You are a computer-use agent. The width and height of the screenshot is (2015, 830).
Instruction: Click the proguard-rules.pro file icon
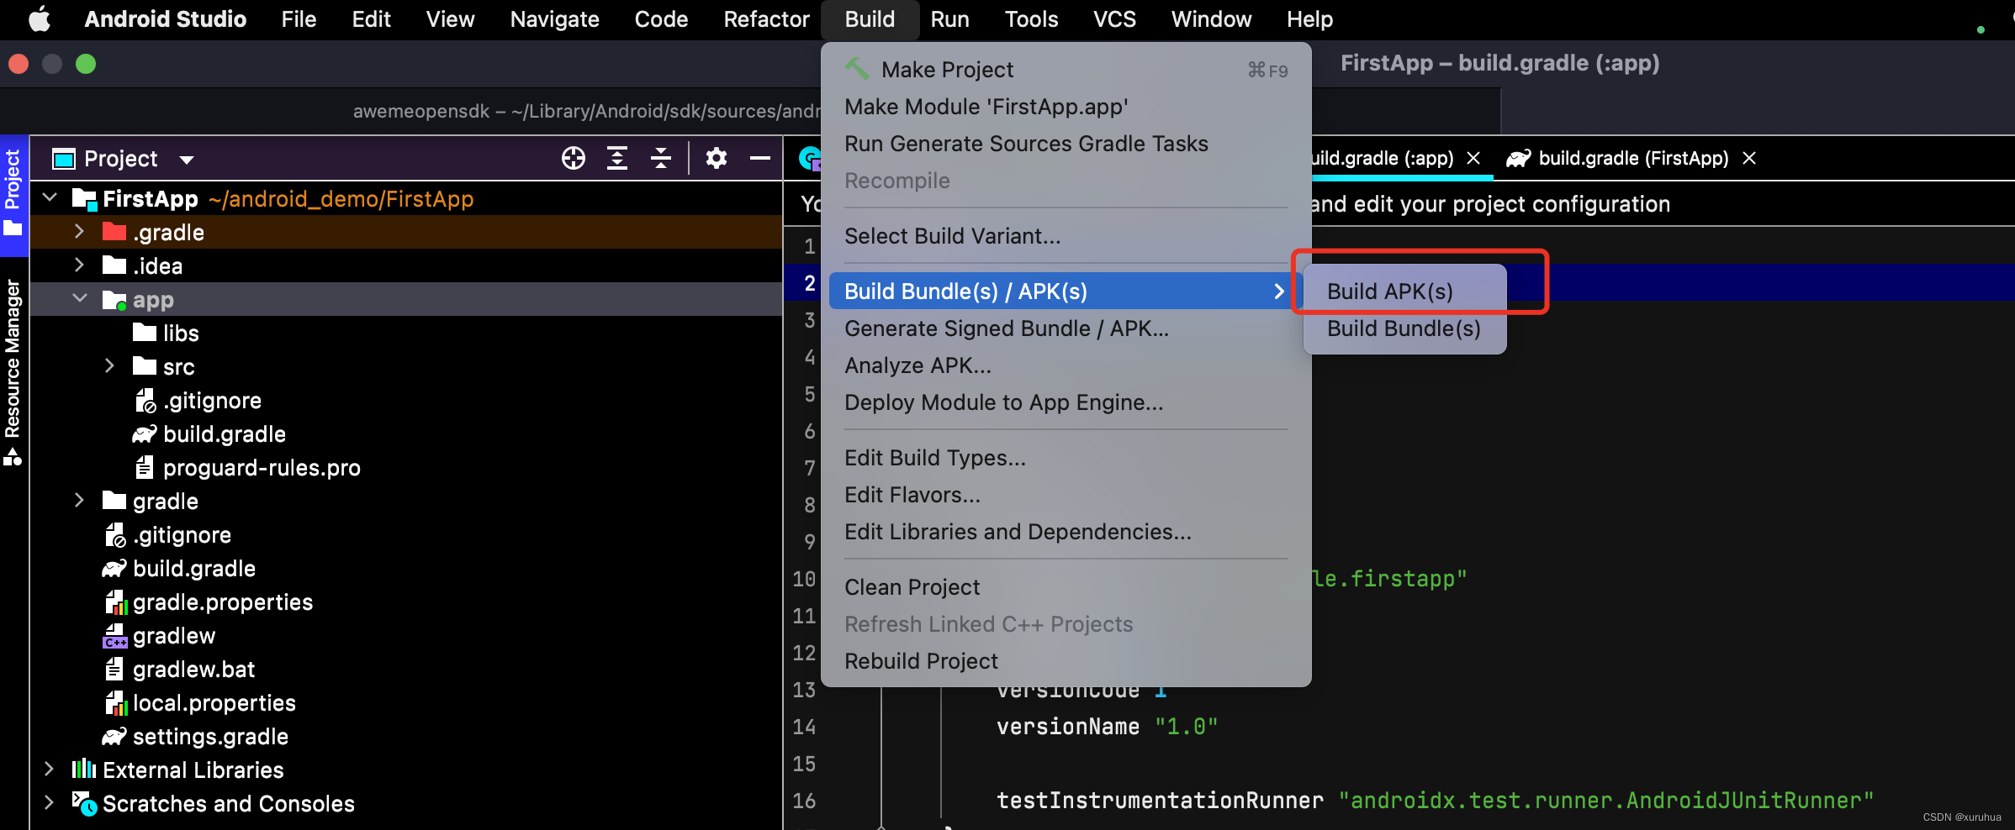coord(145,467)
